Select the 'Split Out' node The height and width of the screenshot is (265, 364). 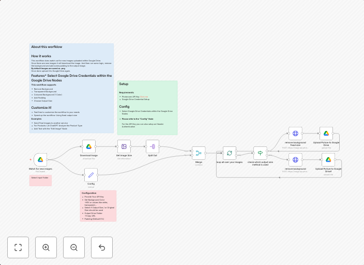click(x=153, y=146)
